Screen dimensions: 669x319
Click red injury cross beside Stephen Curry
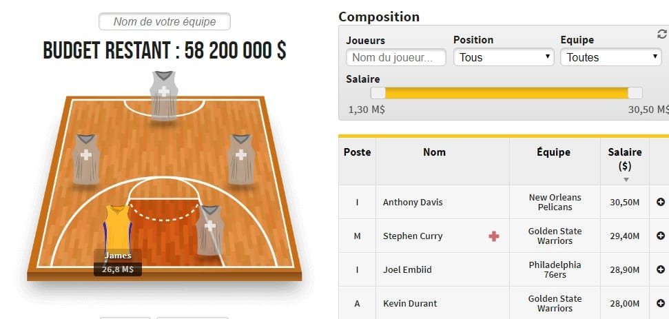click(x=493, y=236)
